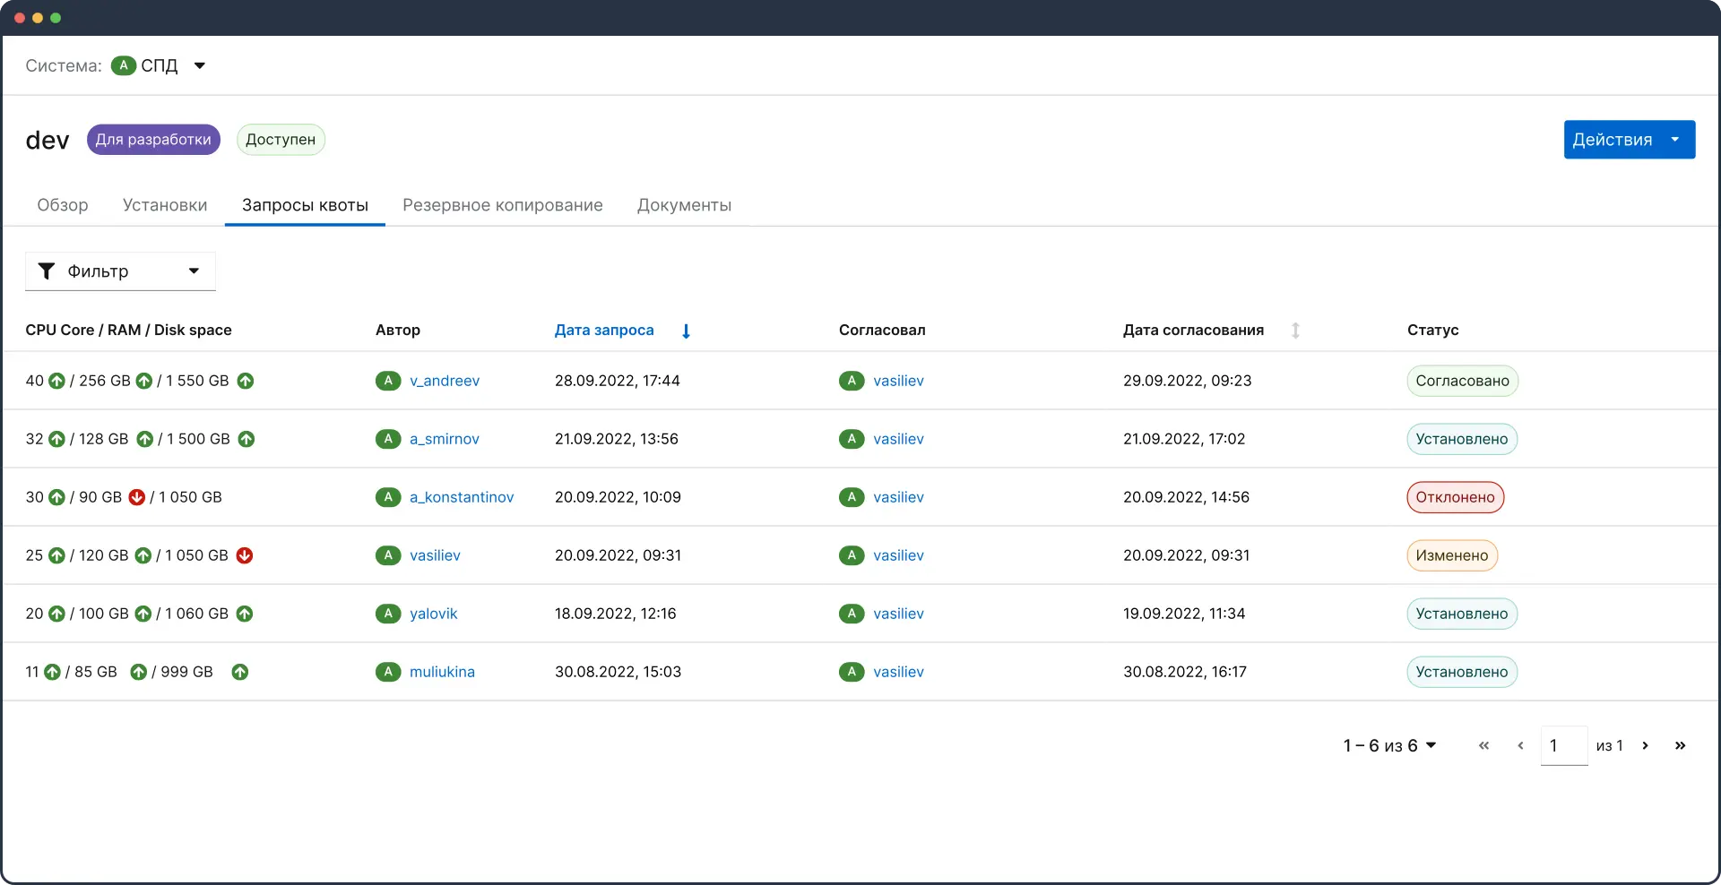Click the up arrow icon after 100 GB
Screen dimensions: 1721x885
point(143,614)
